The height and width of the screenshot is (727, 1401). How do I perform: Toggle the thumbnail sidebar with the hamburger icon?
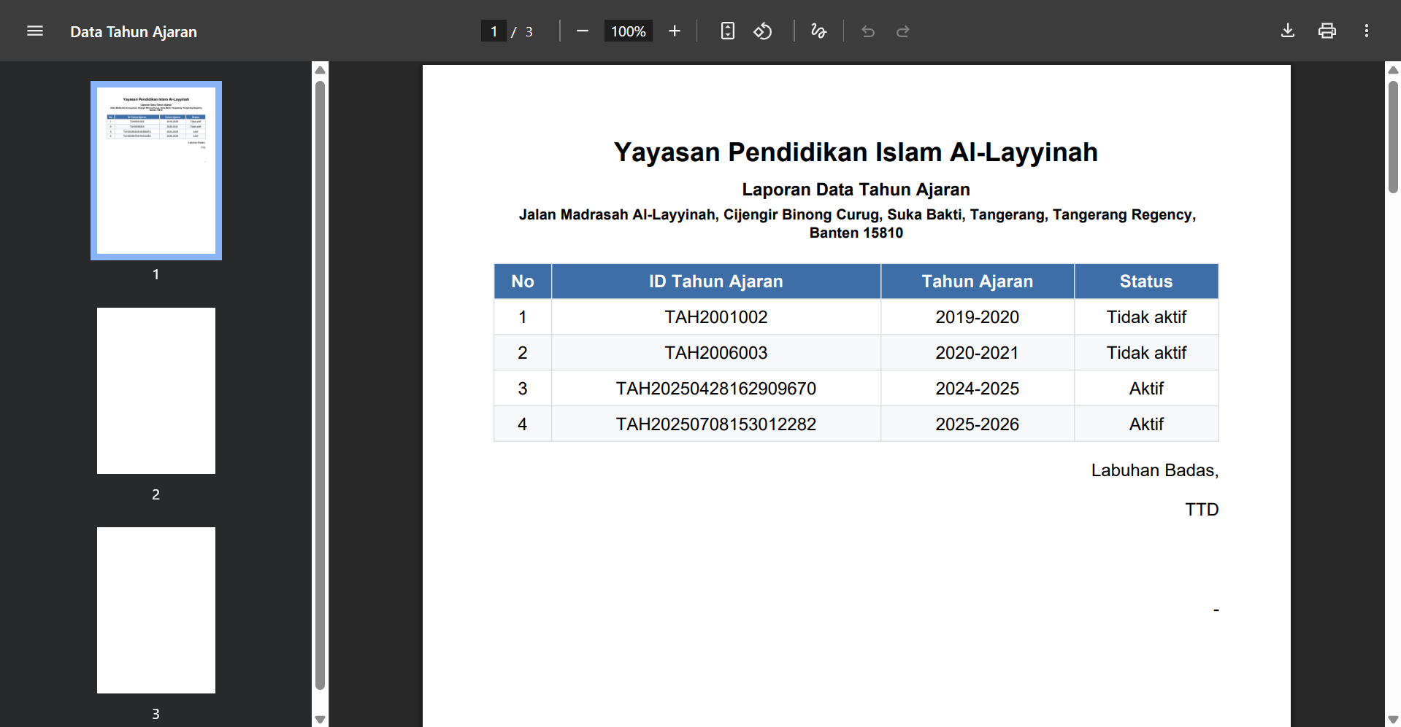(34, 31)
